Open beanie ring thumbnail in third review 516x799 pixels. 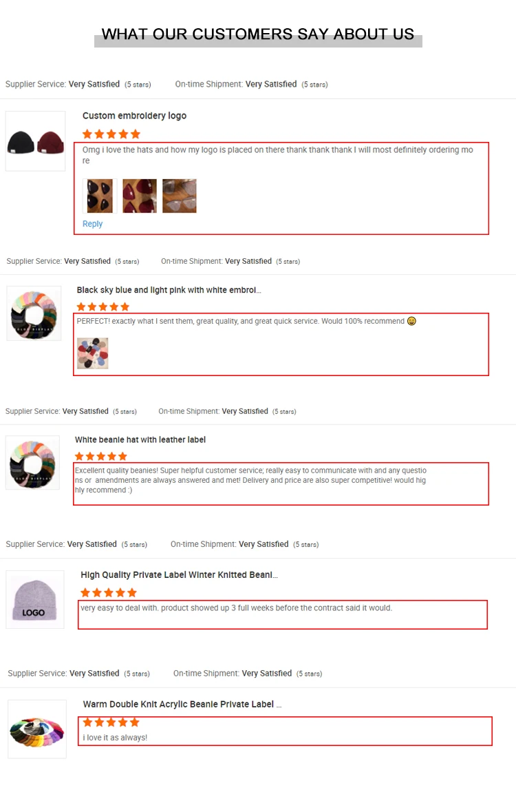pos(32,463)
